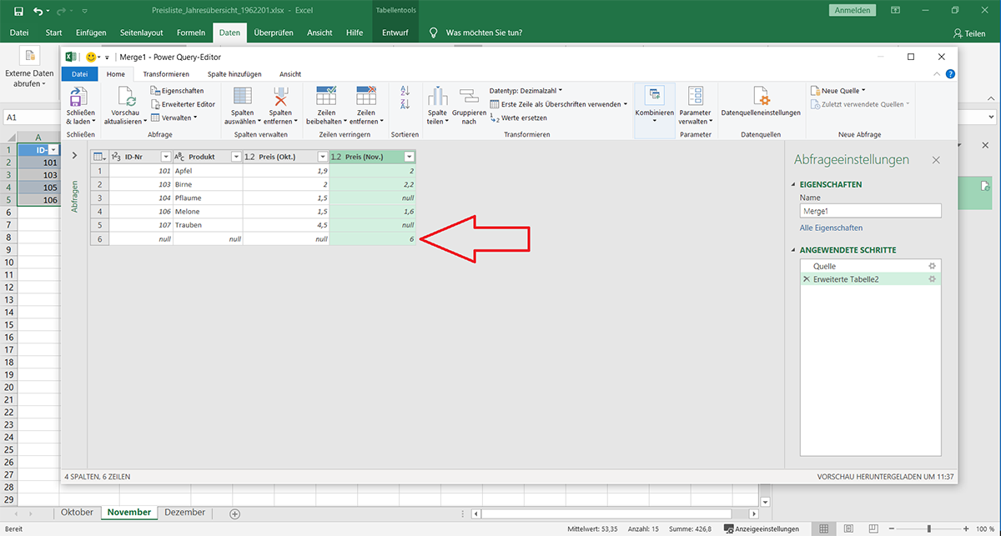Open the Preis (Nov.) column filter dropdown
The width and height of the screenshot is (1001, 536).
409,157
